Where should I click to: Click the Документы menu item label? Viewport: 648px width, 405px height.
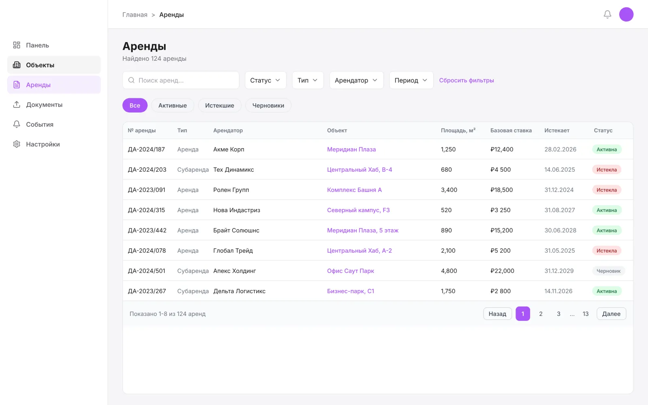click(44, 104)
